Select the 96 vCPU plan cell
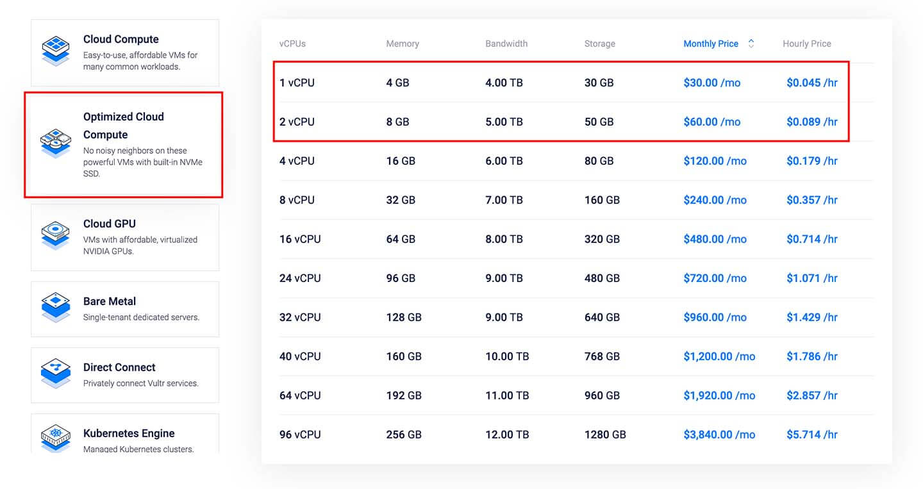The width and height of the screenshot is (923, 489). point(300,435)
